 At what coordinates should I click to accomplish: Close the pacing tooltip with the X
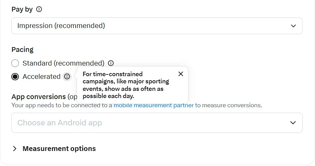point(181,74)
